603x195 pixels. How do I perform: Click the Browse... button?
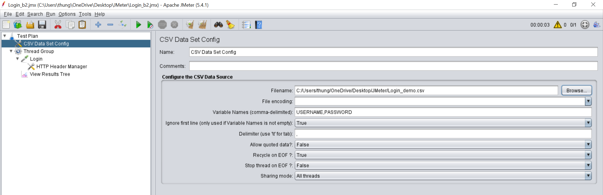click(577, 91)
